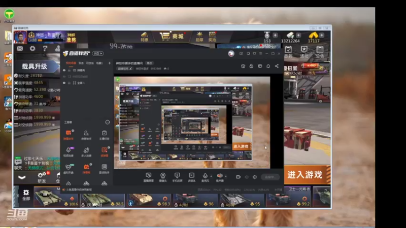Add 手机投屏 phone casting source
This screenshot has width=406, height=228.
pos(177,177)
